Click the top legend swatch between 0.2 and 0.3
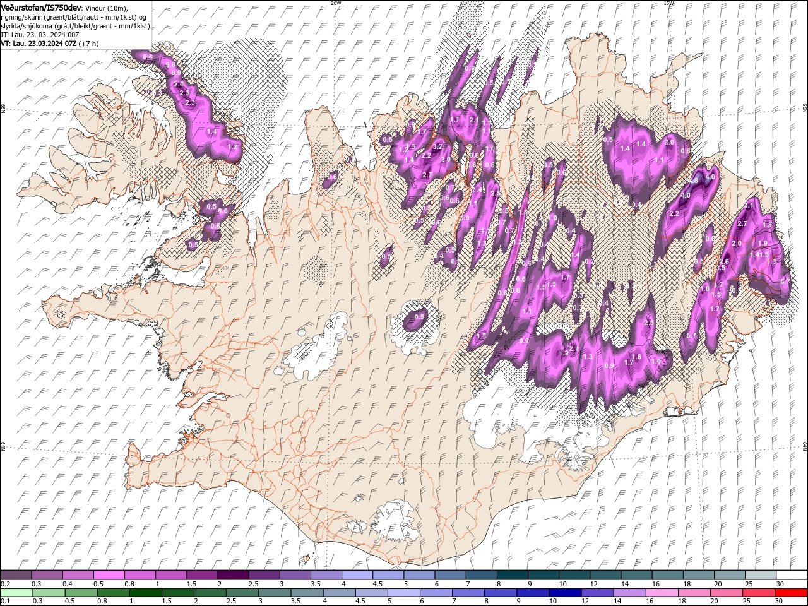 [x=16, y=575]
